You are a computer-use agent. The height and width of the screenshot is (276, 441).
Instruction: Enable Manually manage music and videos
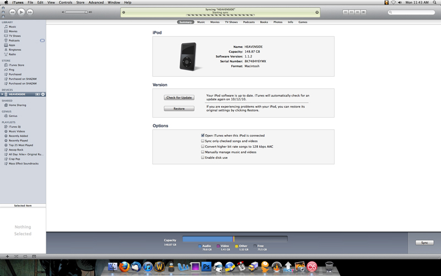[x=202, y=152]
